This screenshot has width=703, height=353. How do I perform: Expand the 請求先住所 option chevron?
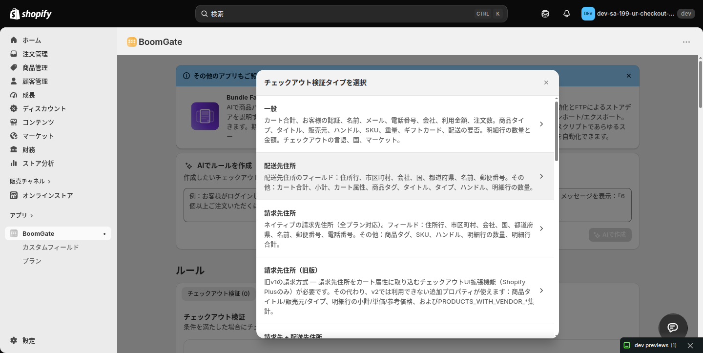coord(541,228)
